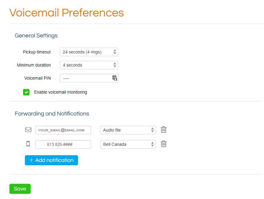Click the envelope email icon
The width and height of the screenshot is (264, 199).
point(28,129)
